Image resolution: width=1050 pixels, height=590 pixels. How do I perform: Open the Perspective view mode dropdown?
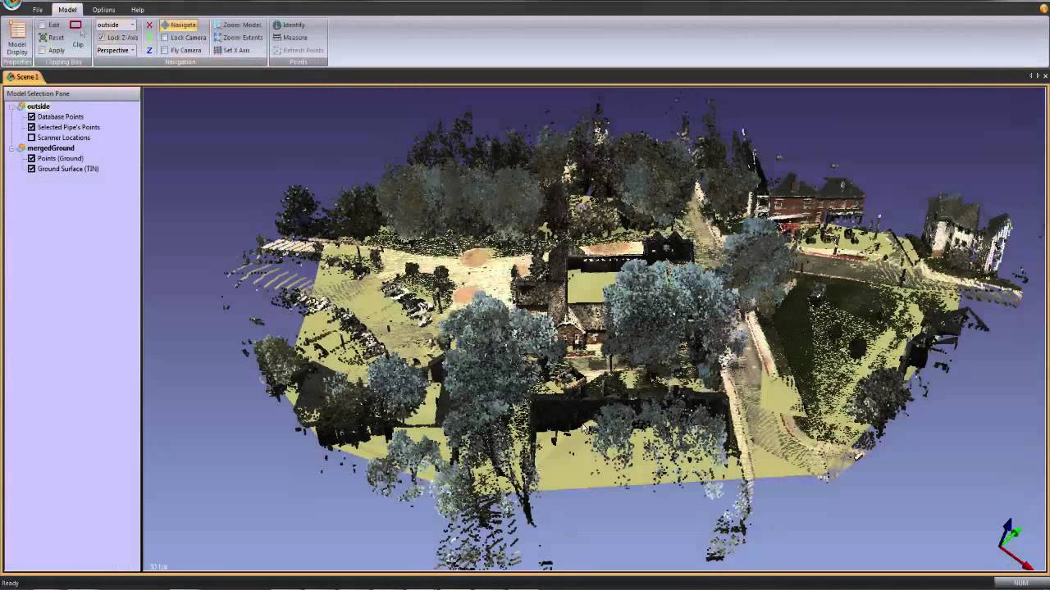point(116,51)
